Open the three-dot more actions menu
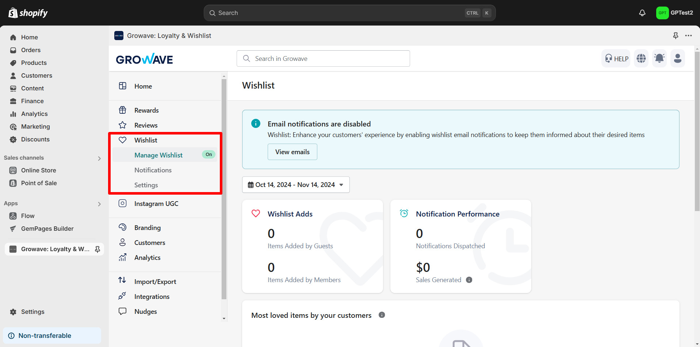 coord(688,36)
